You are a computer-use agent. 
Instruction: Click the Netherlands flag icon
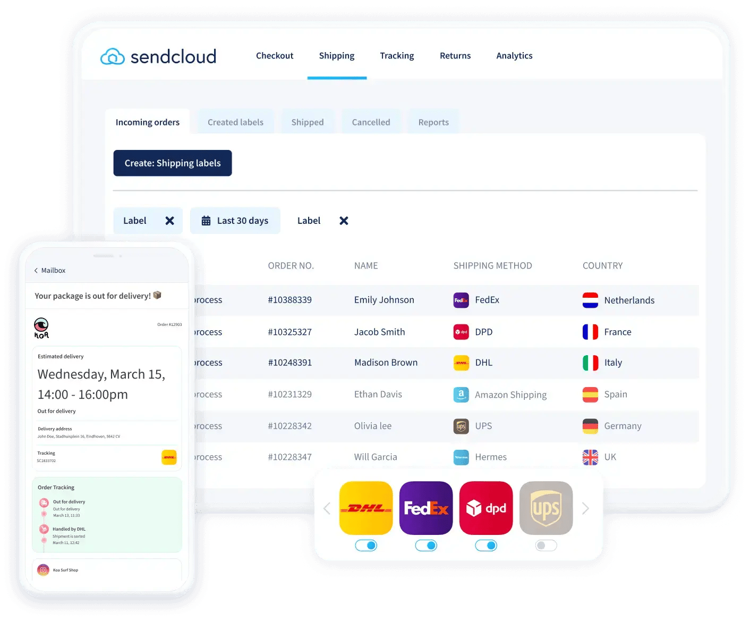pos(590,300)
